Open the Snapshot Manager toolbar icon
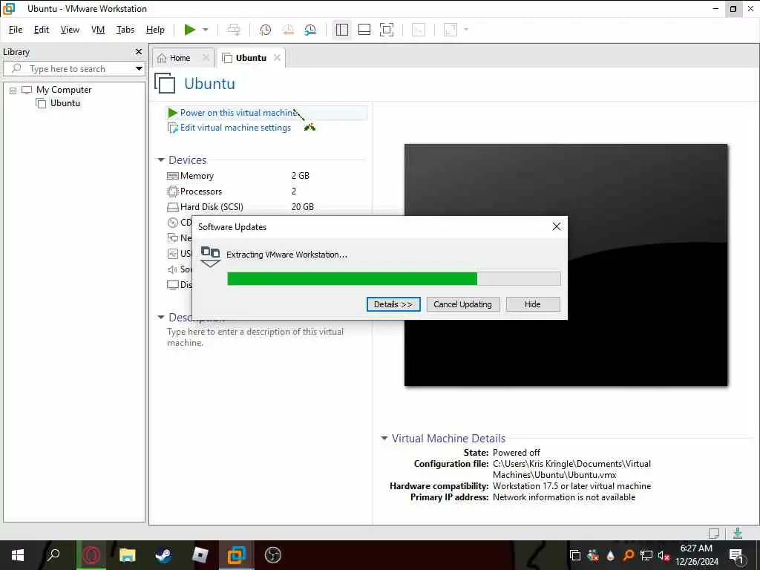 (x=310, y=30)
